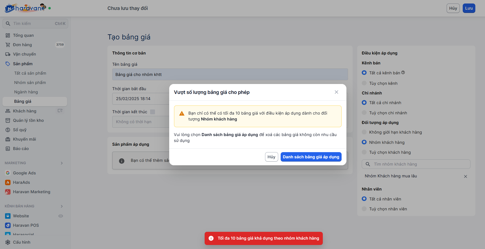Click the Khách hàng pop-out icon
The width and height of the screenshot is (485, 249).
pyautogui.click(x=60, y=111)
